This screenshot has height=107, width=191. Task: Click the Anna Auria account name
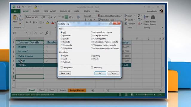[x=152, y=11]
